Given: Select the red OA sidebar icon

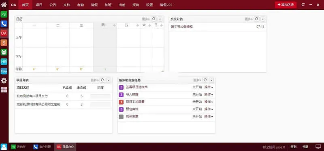Looking at the screenshot, I should (4, 33).
